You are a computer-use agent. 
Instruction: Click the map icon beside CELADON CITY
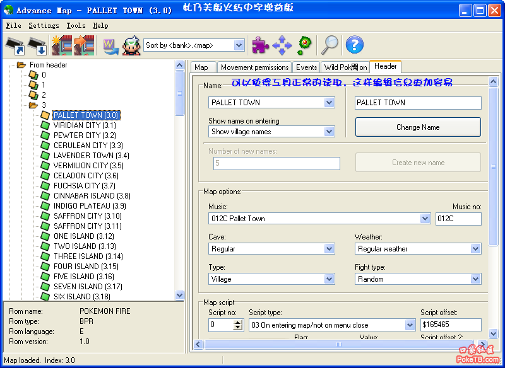[45, 176]
